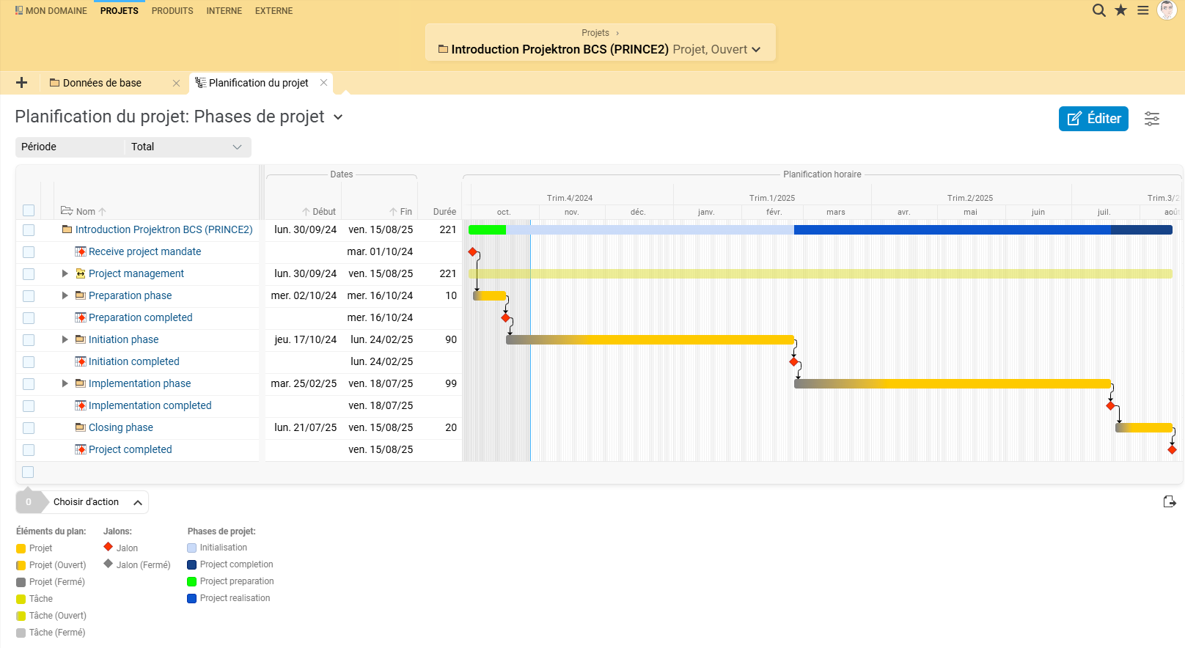This screenshot has height=648, width=1185.
Task: Open the Phases de projet view dropdown
Action: 338,117
